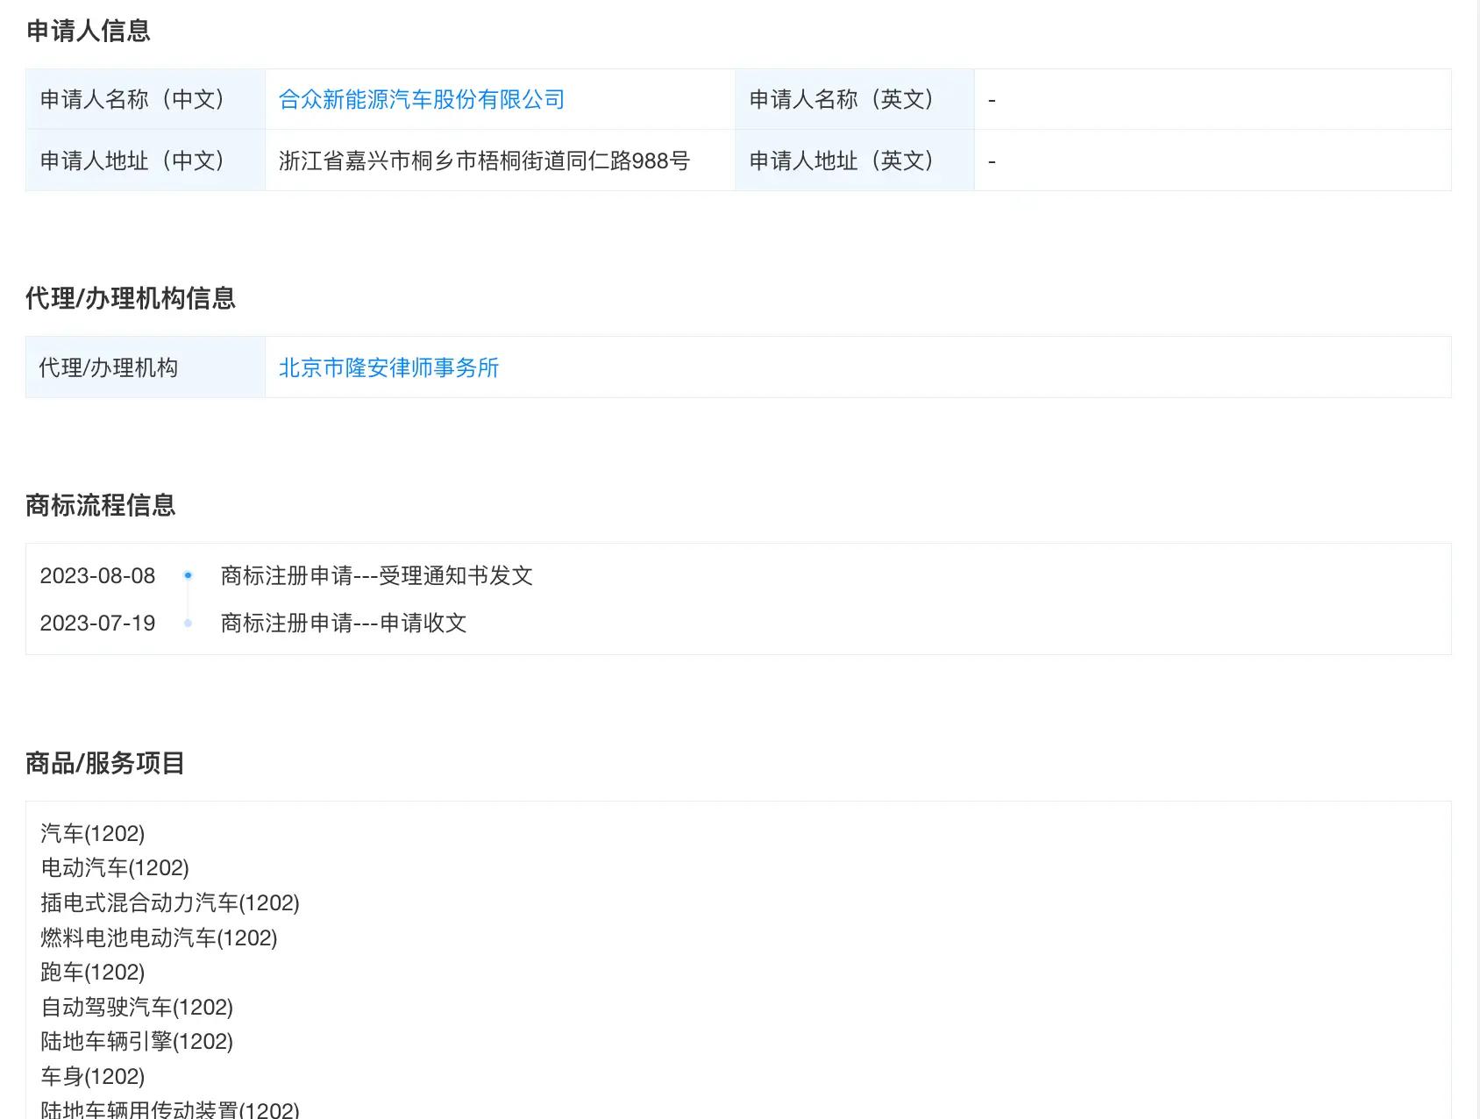Click heading 代理/办理机构信息
The height and width of the screenshot is (1119, 1480).
click(131, 298)
